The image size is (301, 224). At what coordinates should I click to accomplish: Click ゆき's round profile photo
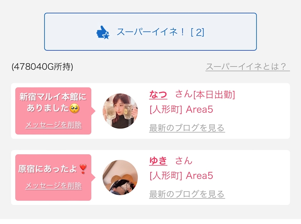pyautogui.click(x=120, y=177)
